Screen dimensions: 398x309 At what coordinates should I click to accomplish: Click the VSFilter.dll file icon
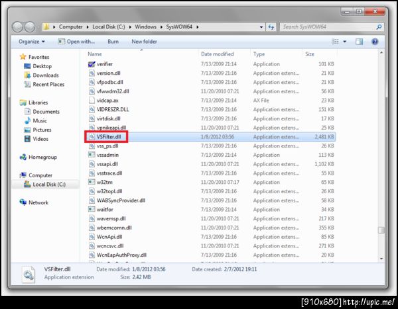(x=92, y=137)
